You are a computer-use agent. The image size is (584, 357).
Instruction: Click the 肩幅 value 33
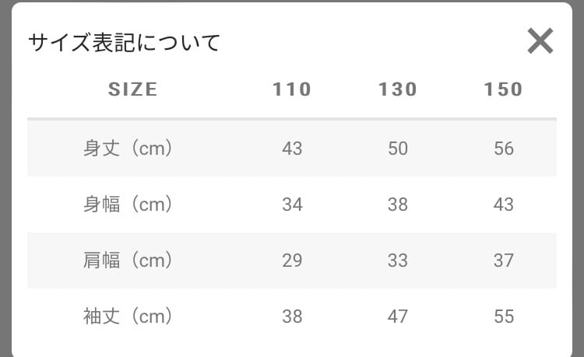[x=398, y=260]
